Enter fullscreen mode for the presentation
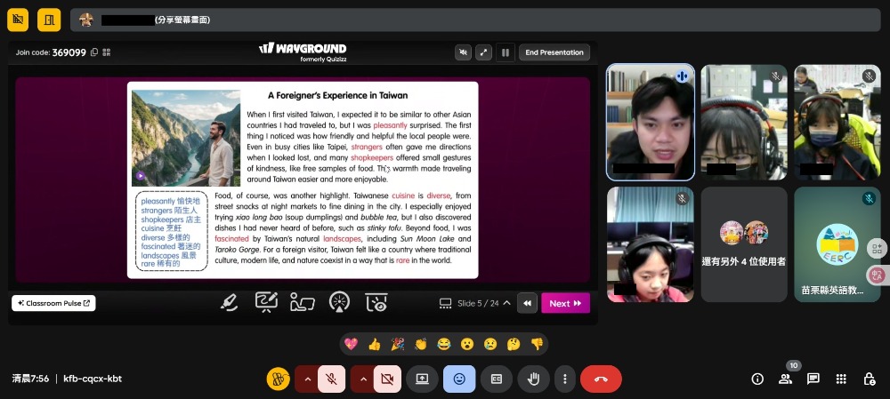 (483, 52)
